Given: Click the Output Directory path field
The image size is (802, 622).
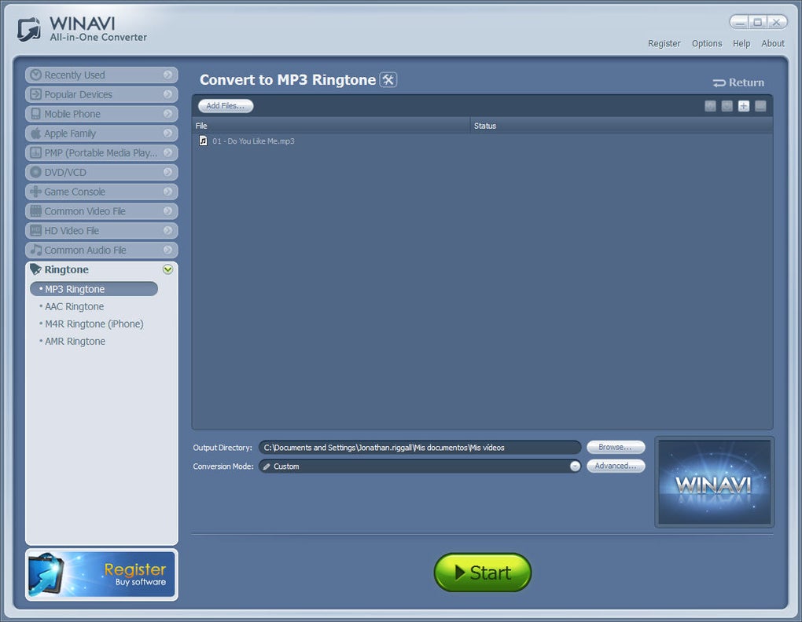Looking at the screenshot, I should point(420,448).
